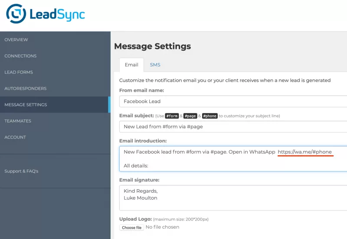Click inside the Email introduction textarea
Viewport: 347px width, 239px height.
pos(233,158)
